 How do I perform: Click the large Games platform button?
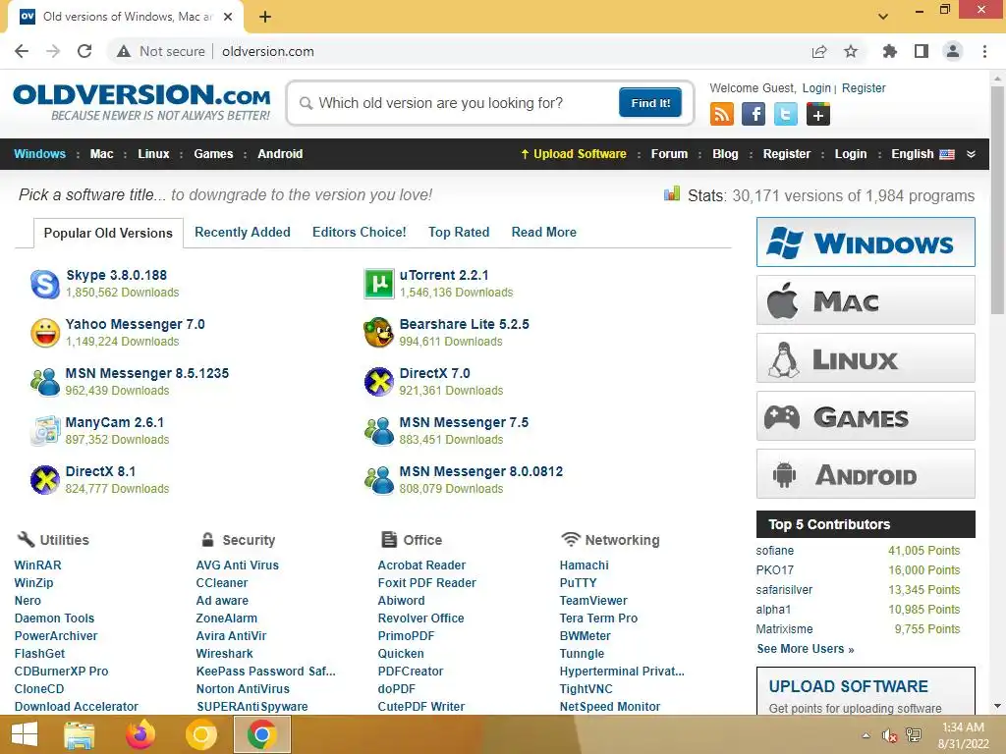[866, 416]
